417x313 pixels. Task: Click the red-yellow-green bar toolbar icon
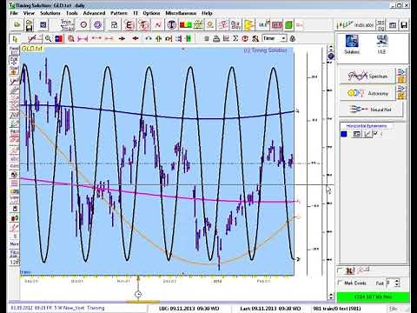[185, 25]
